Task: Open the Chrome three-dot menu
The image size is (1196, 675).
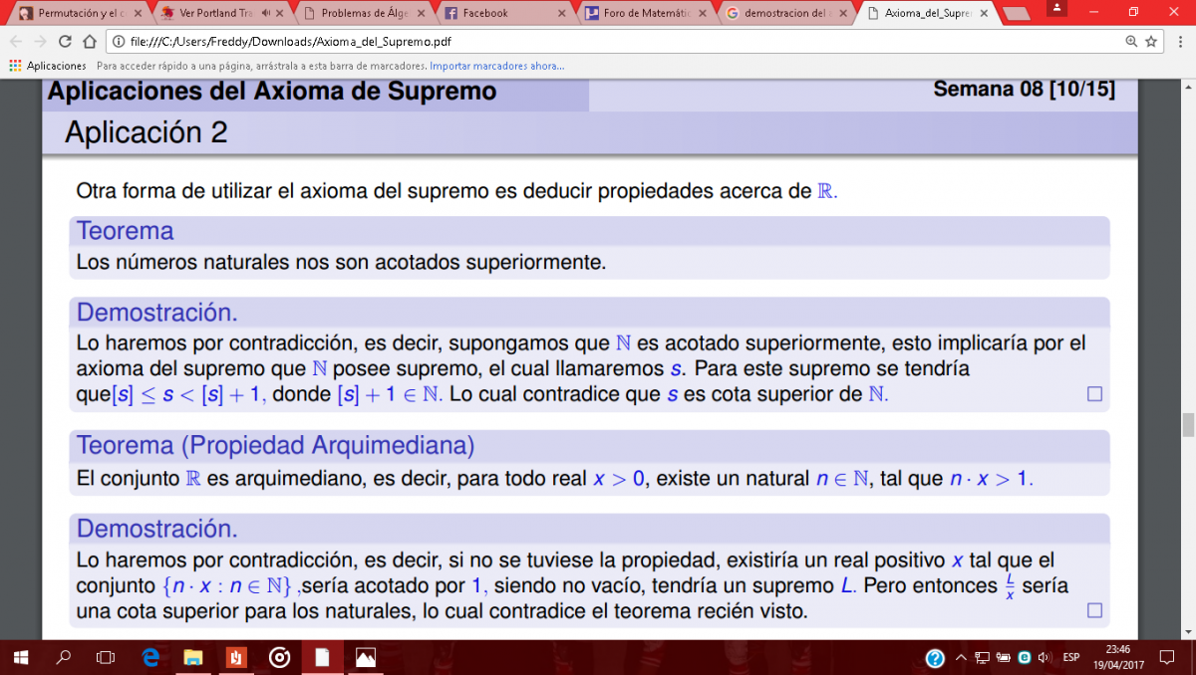Action: [1177, 42]
